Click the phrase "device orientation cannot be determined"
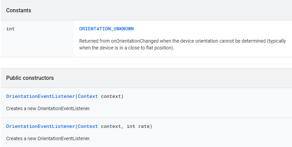Screen dimensions: 292x147 212,41
